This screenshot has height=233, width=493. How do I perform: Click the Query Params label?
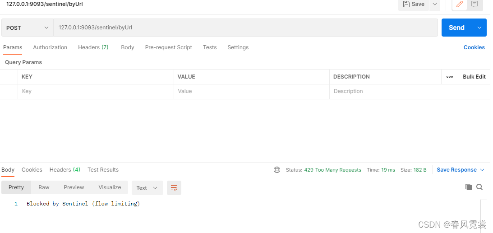[x=23, y=62]
